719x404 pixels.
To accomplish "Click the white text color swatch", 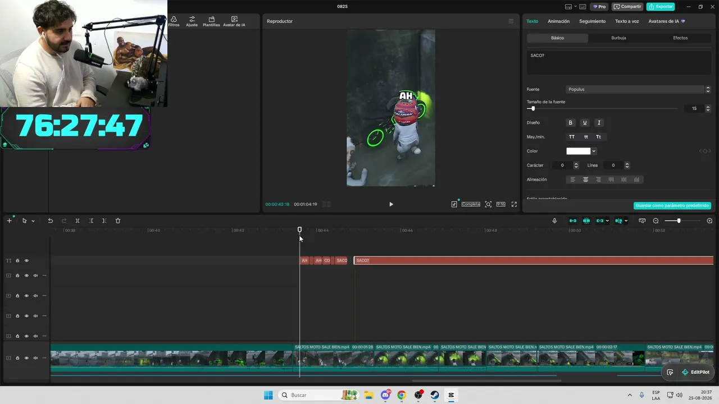I will click(x=579, y=151).
